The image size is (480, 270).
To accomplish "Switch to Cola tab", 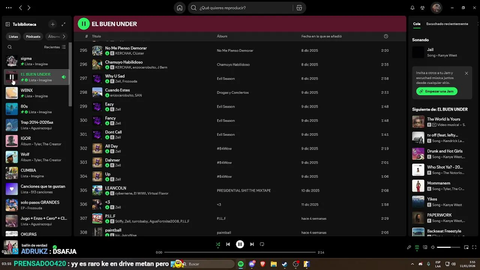I will coord(417,24).
